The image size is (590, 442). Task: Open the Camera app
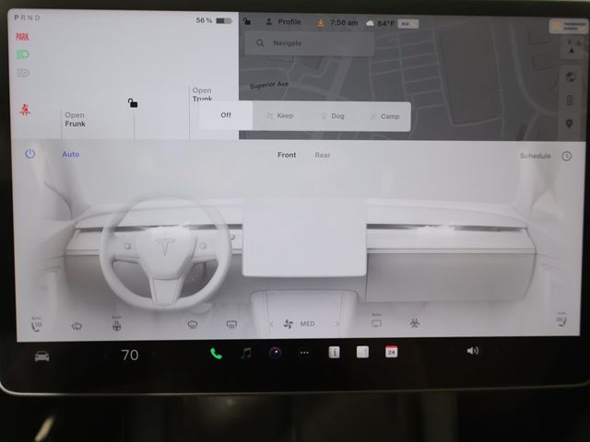[x=276, y=353]
